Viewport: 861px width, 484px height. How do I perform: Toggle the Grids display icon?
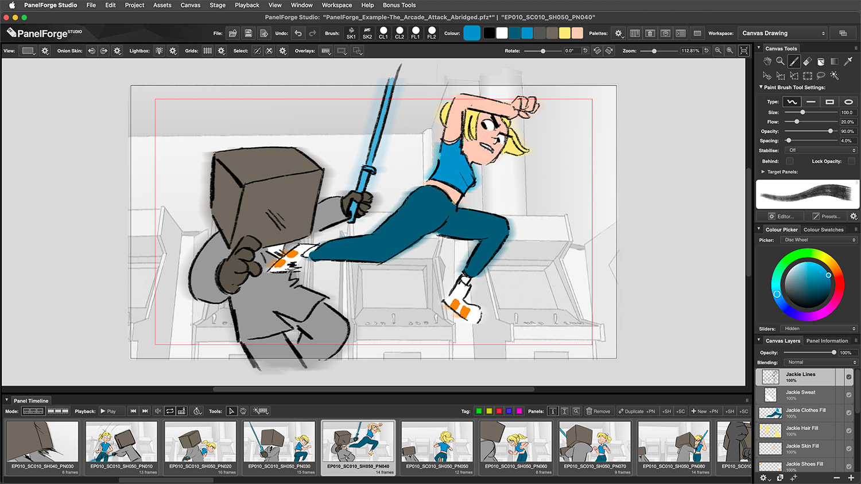pos(208,51)
